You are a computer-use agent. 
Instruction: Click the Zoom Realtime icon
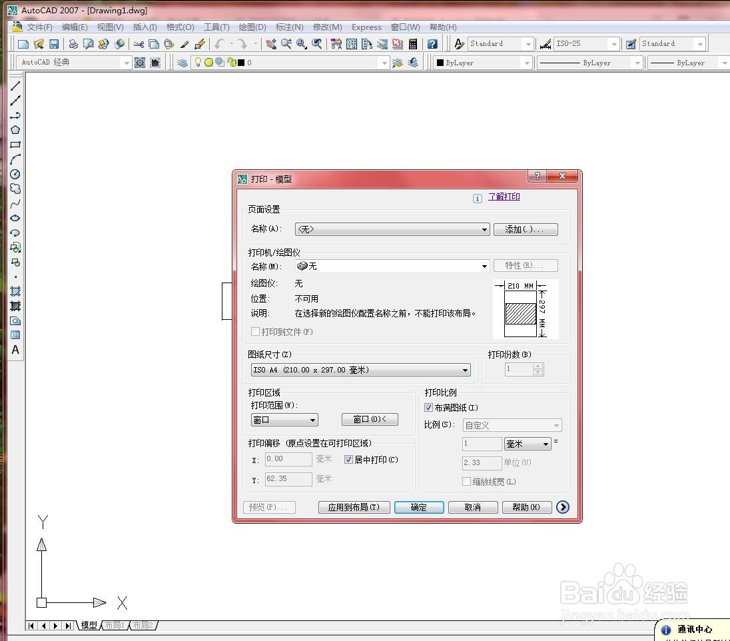click(286, 44)
